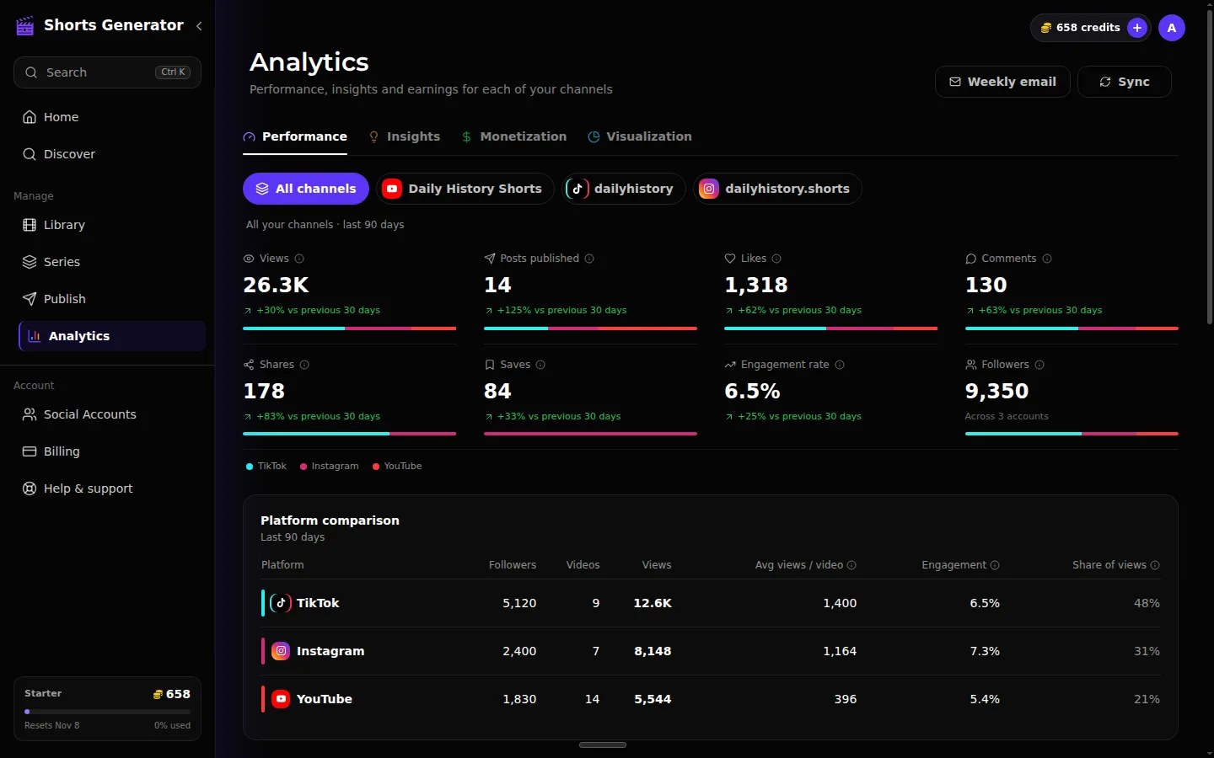This screenshot has height=758, width=1214.
Task: Switch to the Monetization tab
Action: pos(514,136)
